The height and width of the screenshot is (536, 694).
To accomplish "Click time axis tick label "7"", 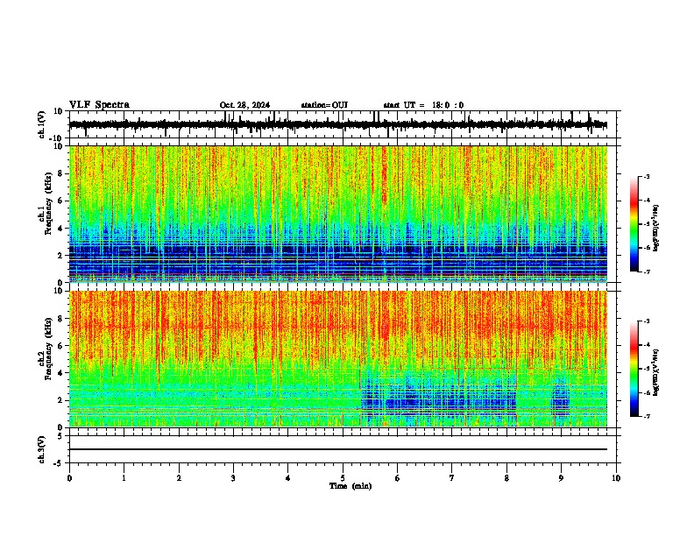I will click(452, 478).
